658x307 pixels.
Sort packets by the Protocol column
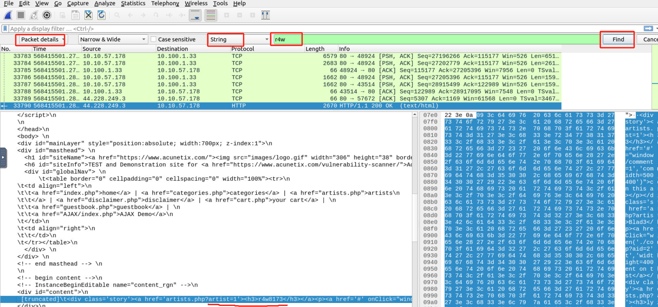click(268, 49)
